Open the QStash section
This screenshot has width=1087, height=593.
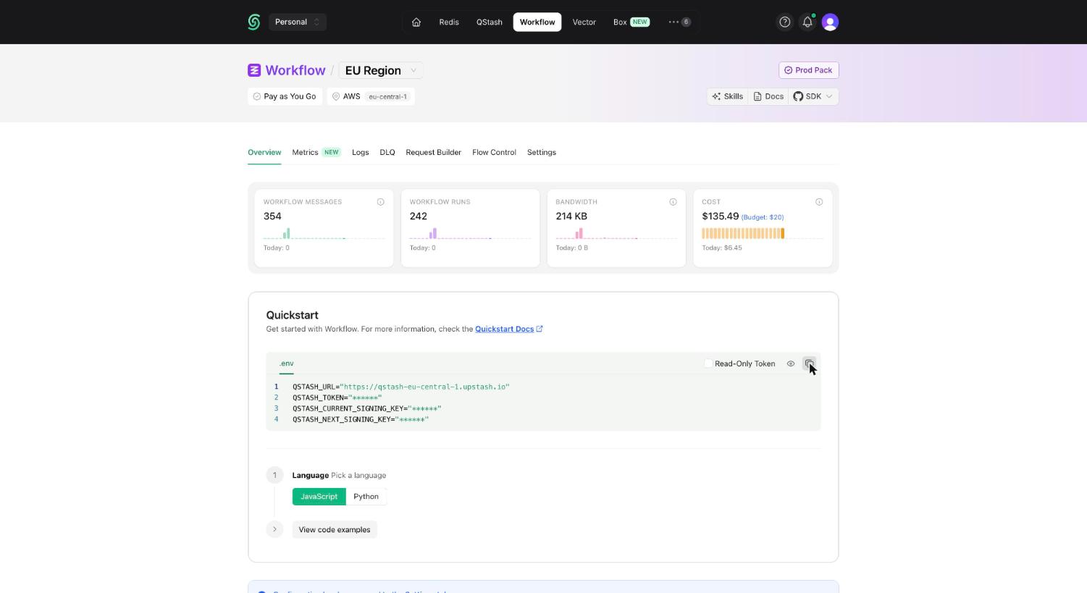click(x=490, y=22)
